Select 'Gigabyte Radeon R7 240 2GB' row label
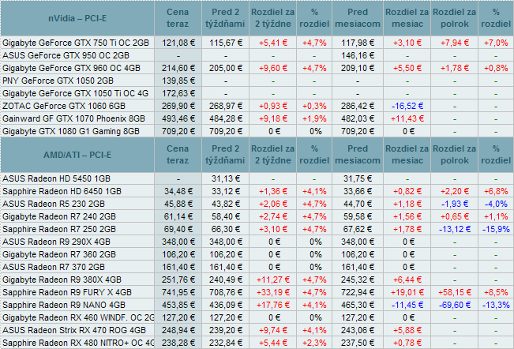The width and height of the screenshot is (514, 349). point(59,216)
